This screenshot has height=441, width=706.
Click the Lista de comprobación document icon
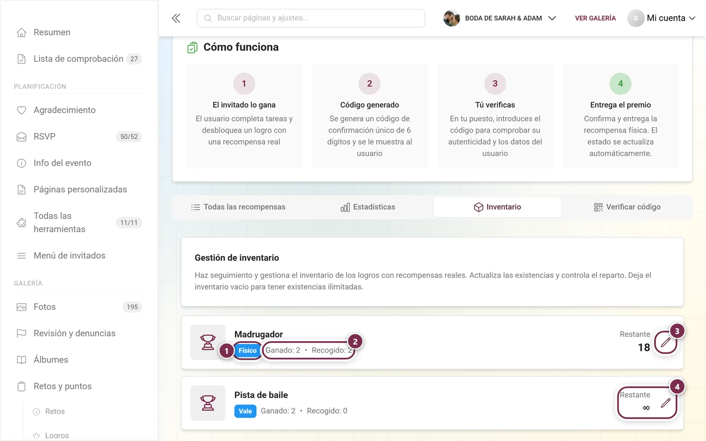[x=22, y=59]
